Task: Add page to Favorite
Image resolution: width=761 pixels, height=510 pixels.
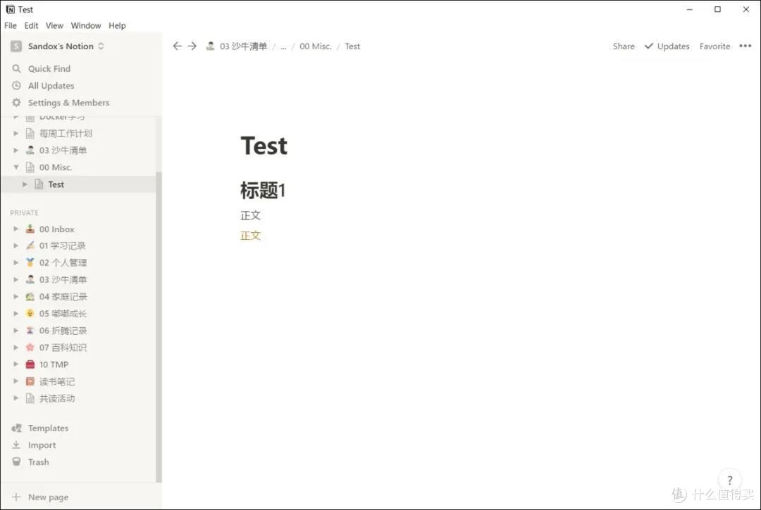Action: 714,46
